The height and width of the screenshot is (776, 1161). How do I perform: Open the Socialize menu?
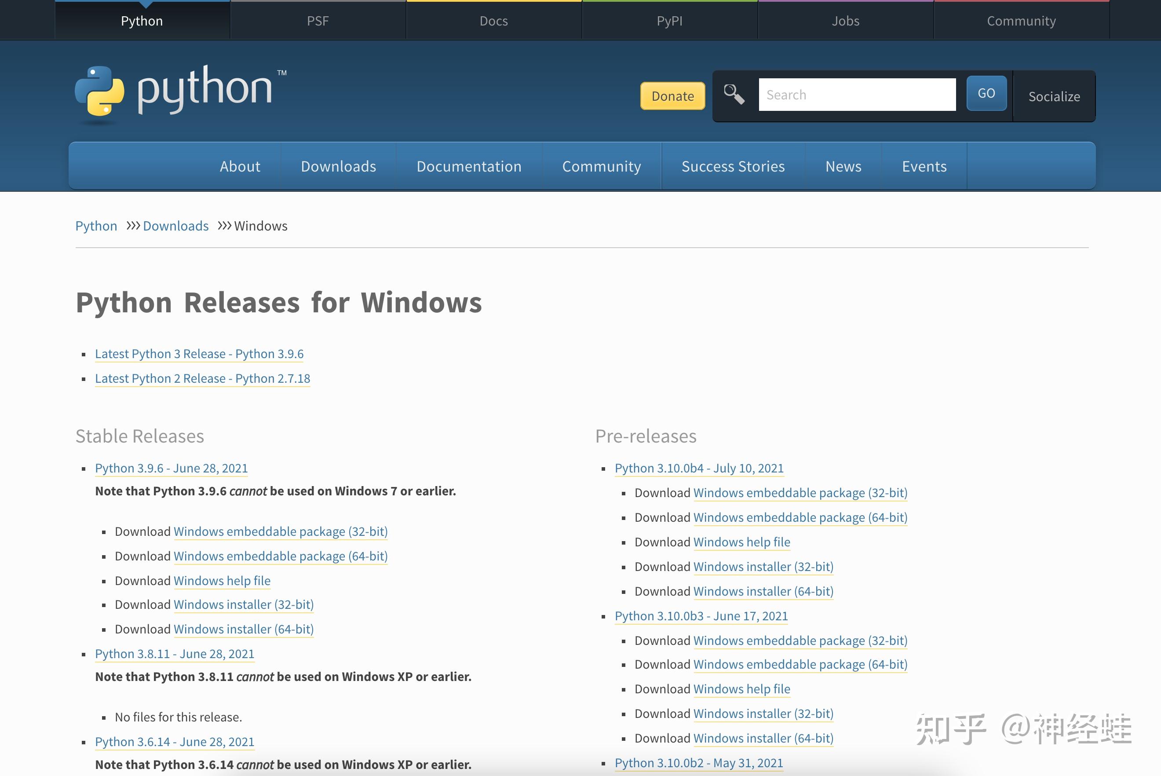click(x=1054, y=96)
